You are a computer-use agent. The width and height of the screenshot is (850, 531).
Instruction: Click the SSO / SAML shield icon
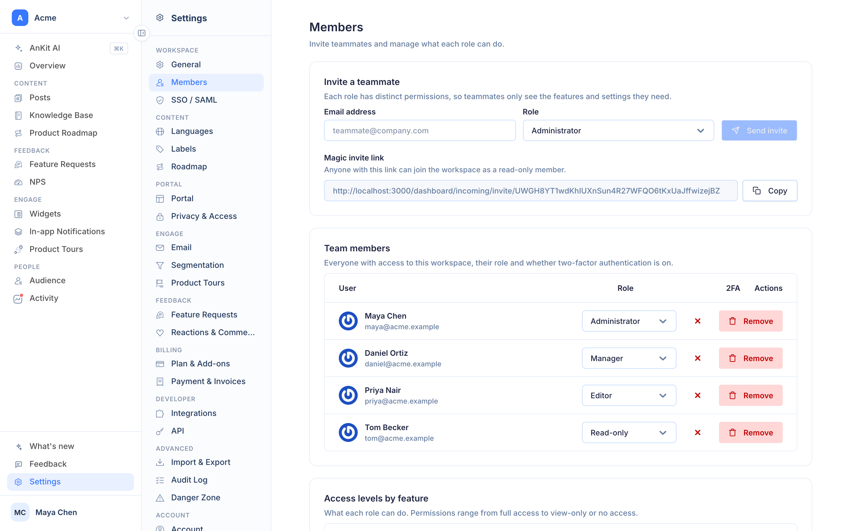(160, 100)
